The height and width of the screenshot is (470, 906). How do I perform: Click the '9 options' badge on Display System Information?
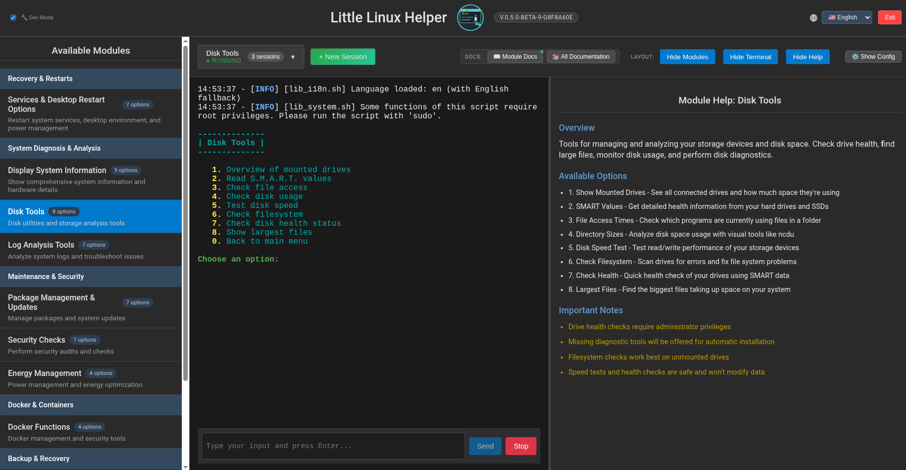pyautogui.click(x=126, y=170)
